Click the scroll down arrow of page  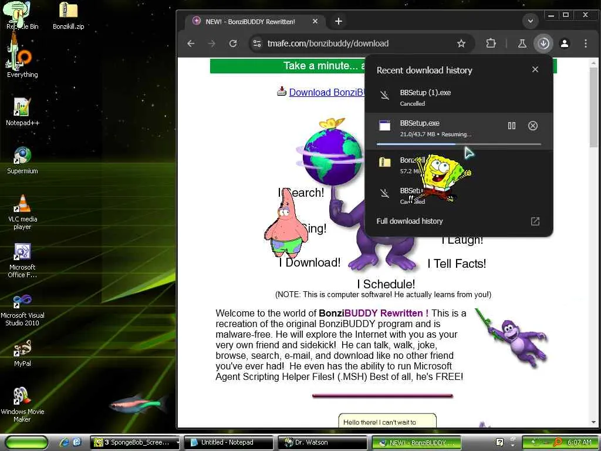594,422
